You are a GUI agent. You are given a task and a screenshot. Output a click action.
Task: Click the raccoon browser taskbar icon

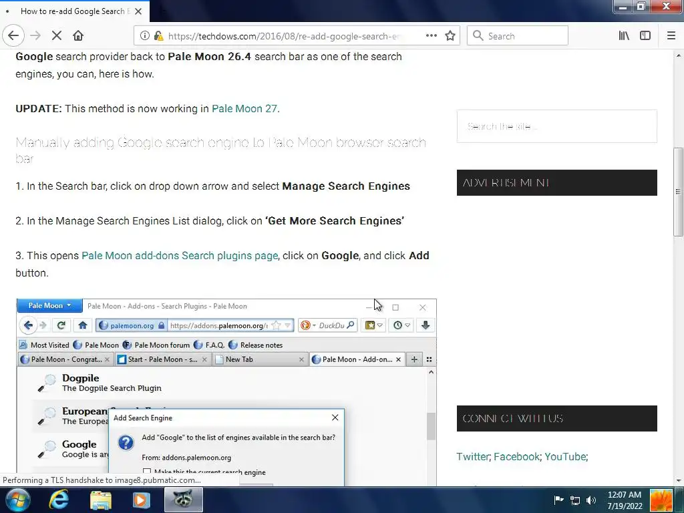point(184,500)
